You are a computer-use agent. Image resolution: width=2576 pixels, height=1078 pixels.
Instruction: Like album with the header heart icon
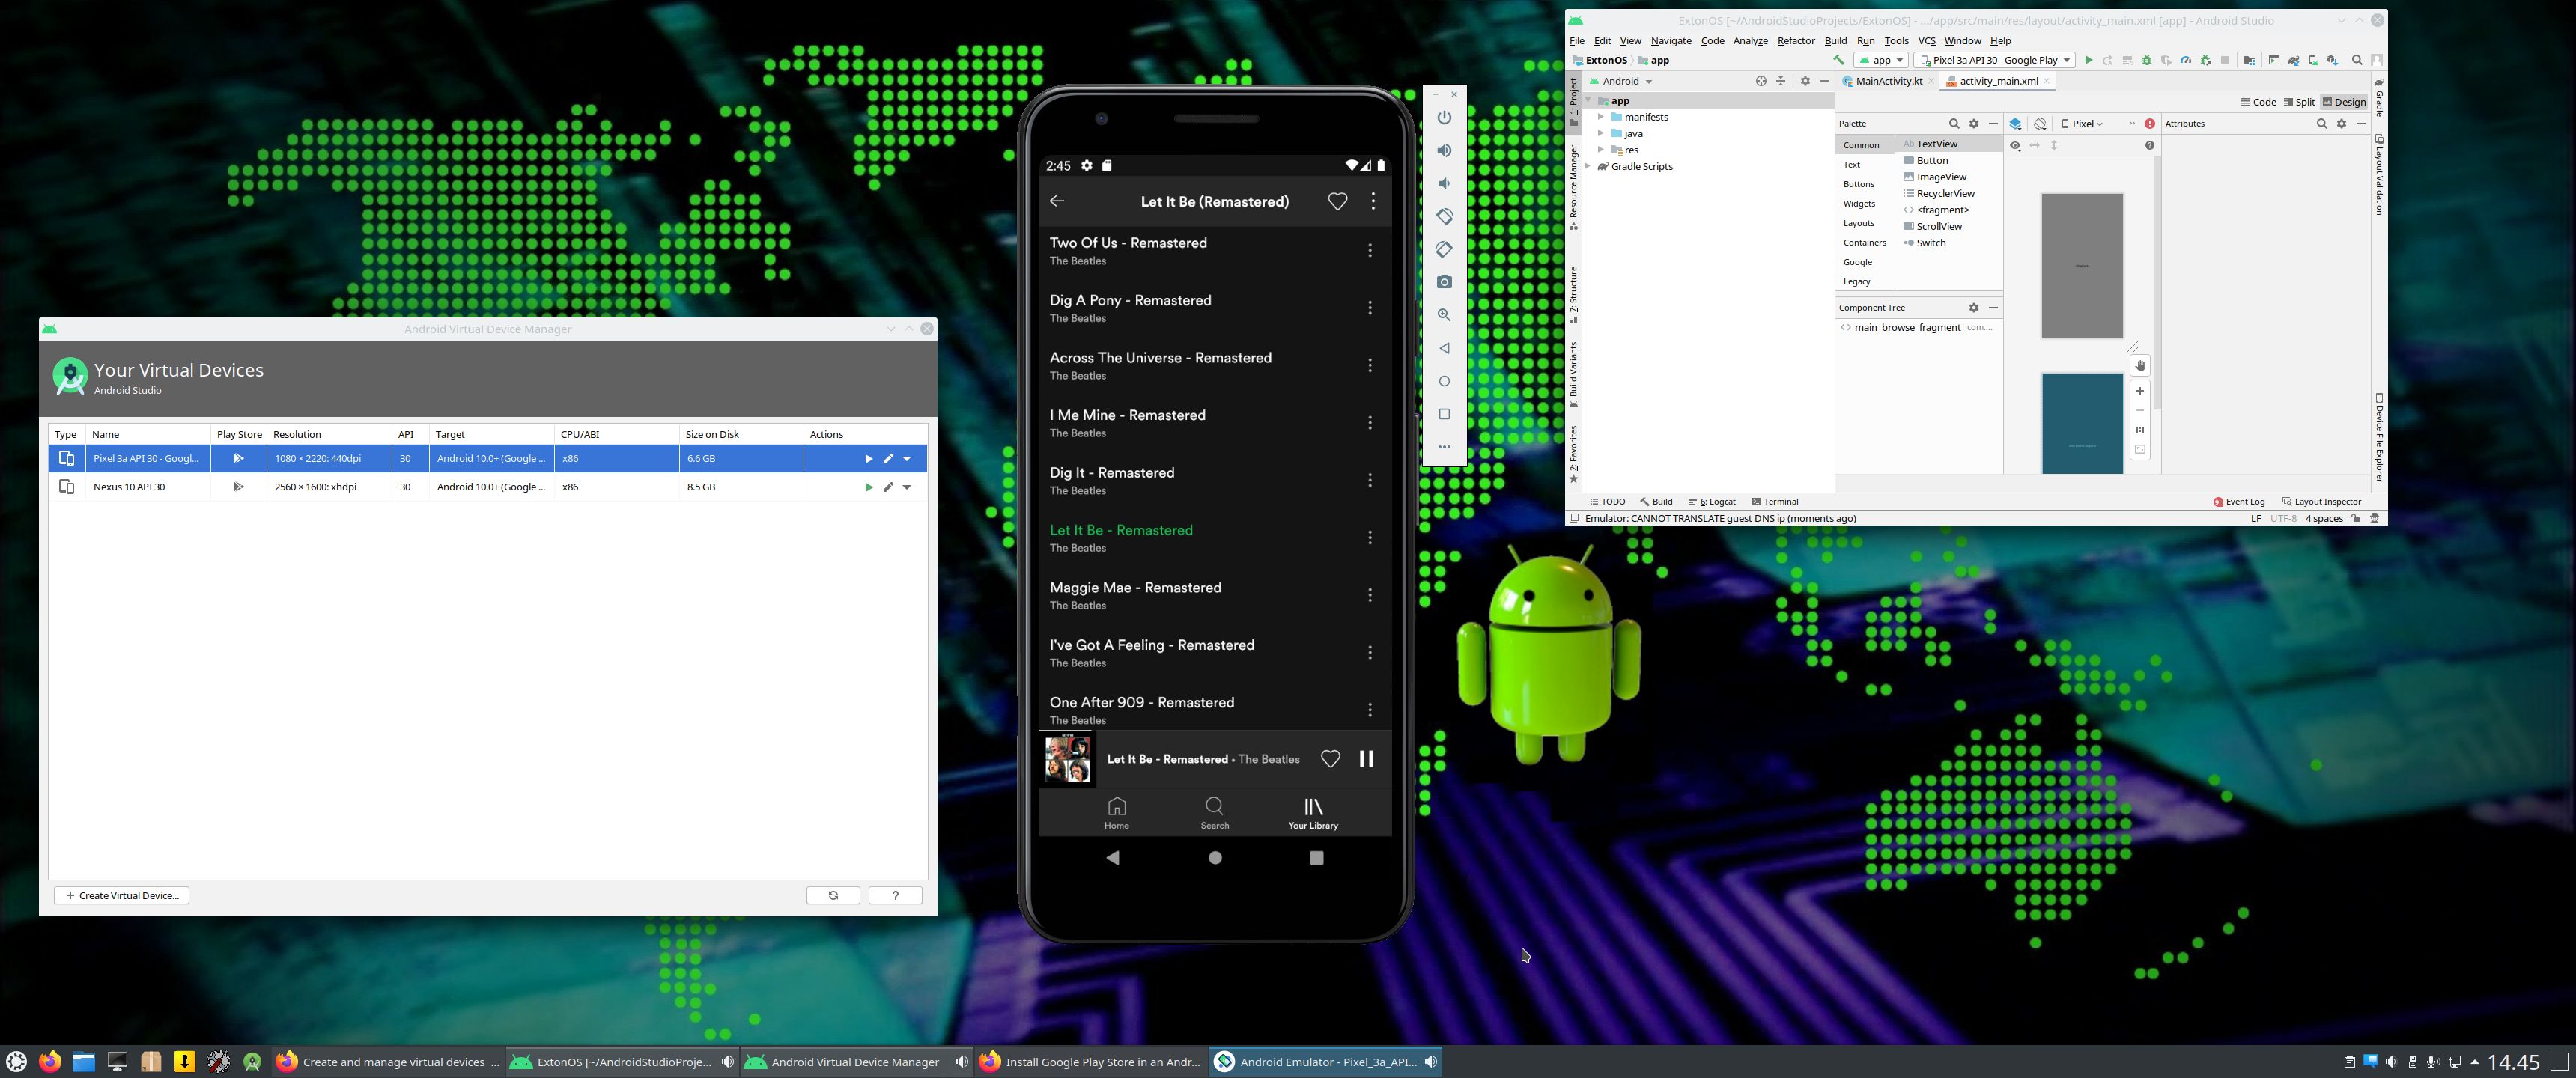point(1337,201)
